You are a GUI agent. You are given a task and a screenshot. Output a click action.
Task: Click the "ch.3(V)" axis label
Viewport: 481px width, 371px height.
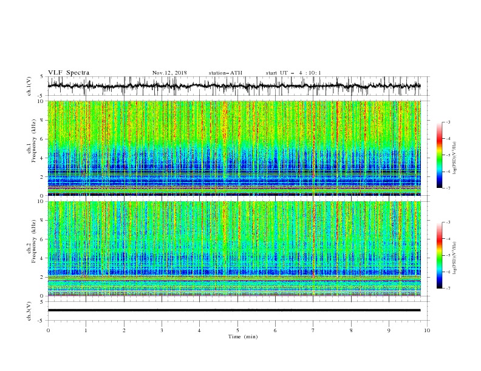click(29, 311)
